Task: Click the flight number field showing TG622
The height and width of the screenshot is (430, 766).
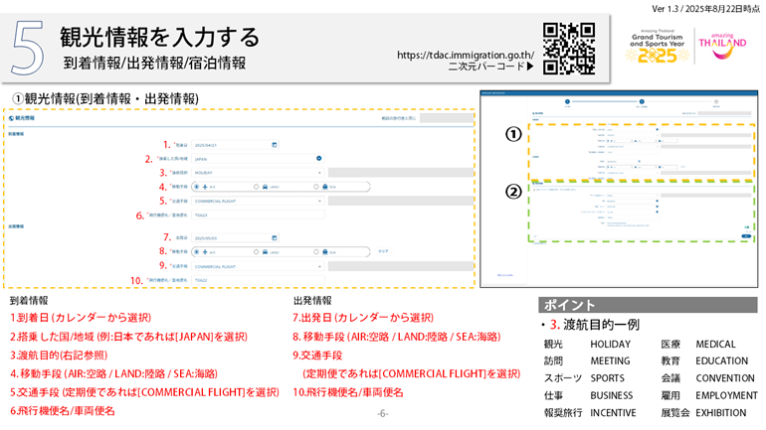Action: (258, 280)
